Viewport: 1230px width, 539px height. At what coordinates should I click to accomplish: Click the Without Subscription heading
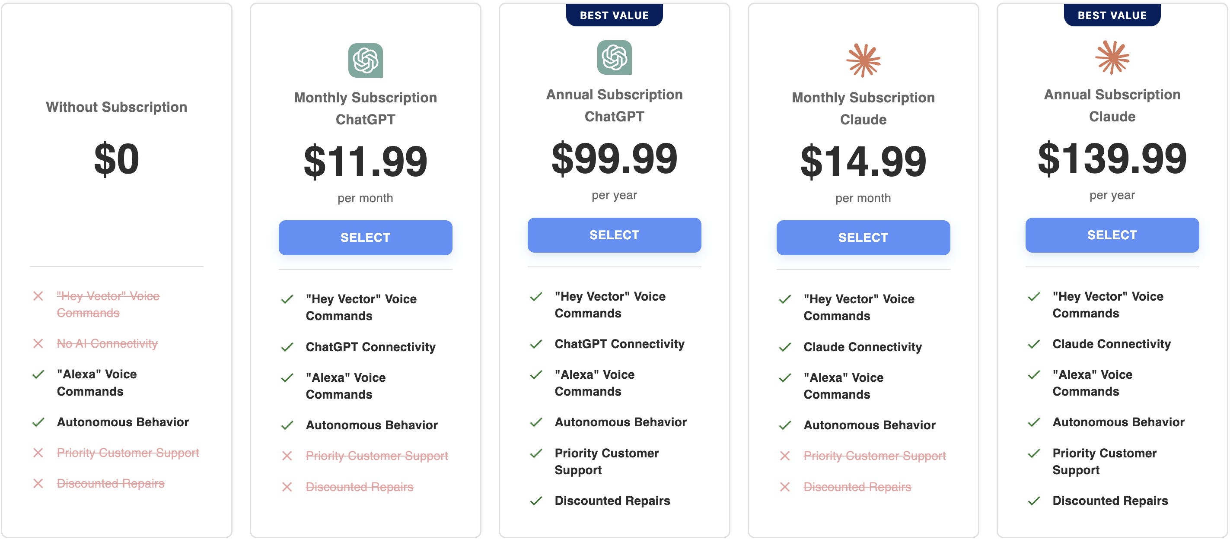point(117,107)
